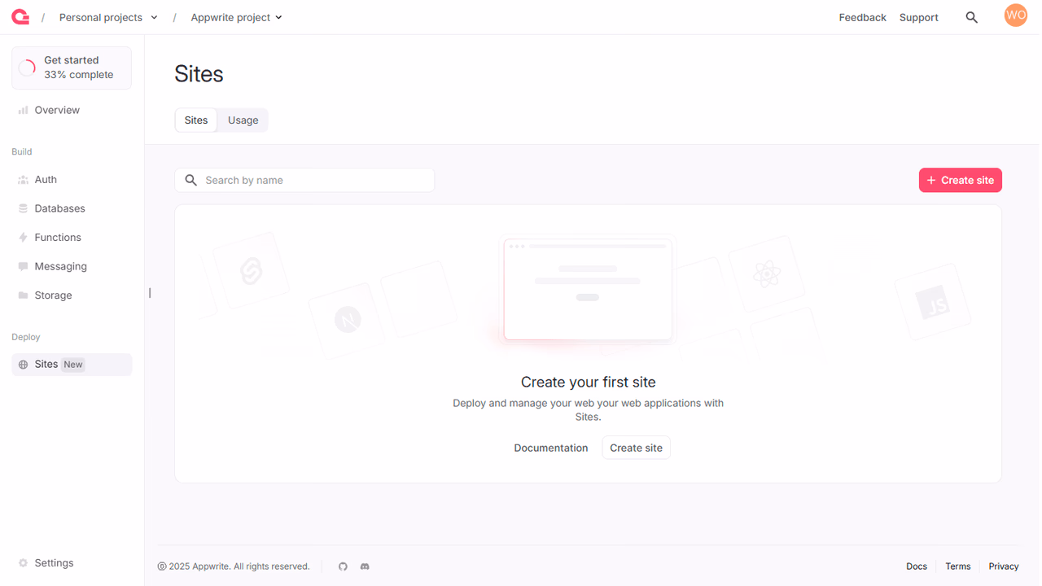Viewport: 1042px width, 586px height.
Task: Click the Get started progress ring
Action: coord(27,68)
